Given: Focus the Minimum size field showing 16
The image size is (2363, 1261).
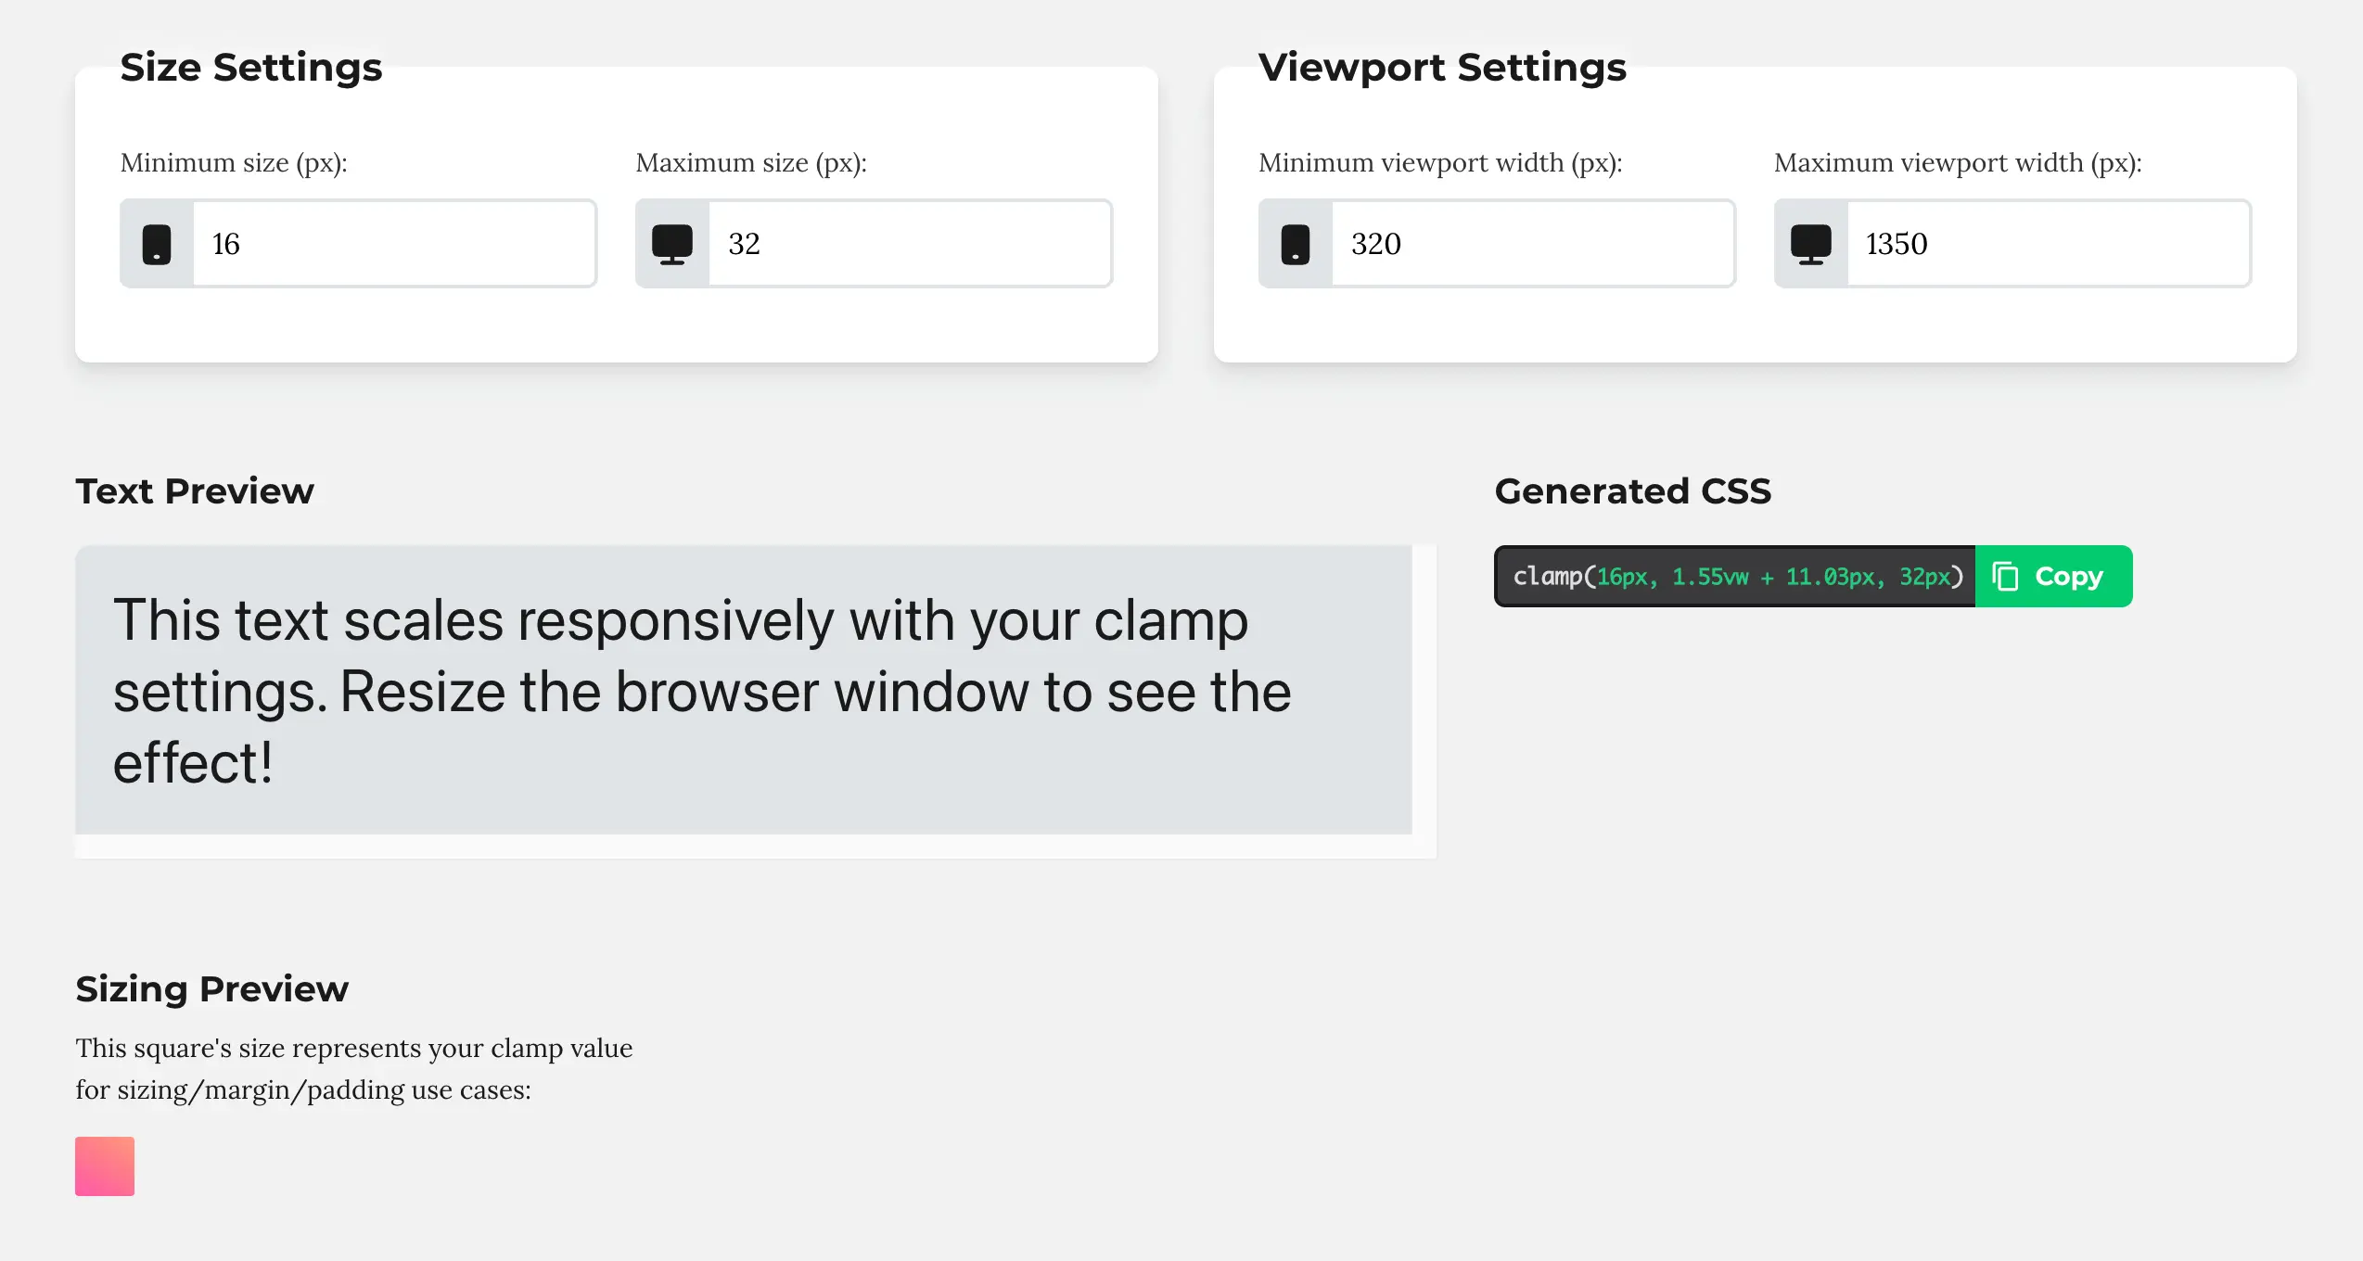Looking at the screenshot, I should 393,244.
